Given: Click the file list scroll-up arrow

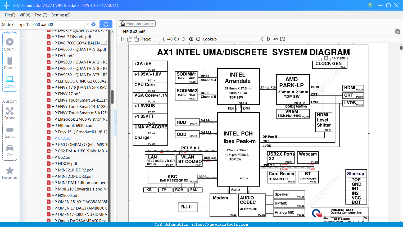Looking at the screenshot, I should [112, 32].
